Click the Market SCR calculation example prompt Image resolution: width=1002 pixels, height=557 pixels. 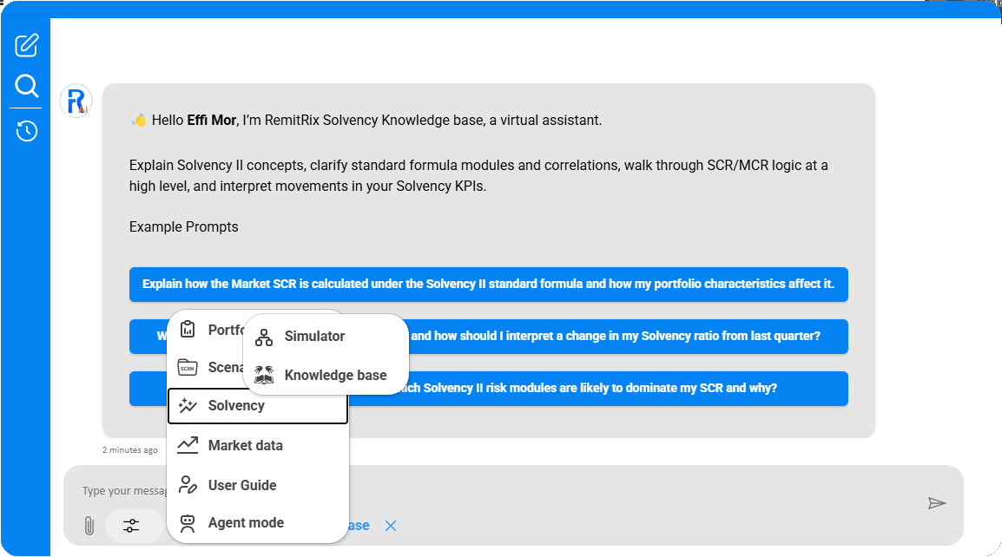[x=488, y=285]
